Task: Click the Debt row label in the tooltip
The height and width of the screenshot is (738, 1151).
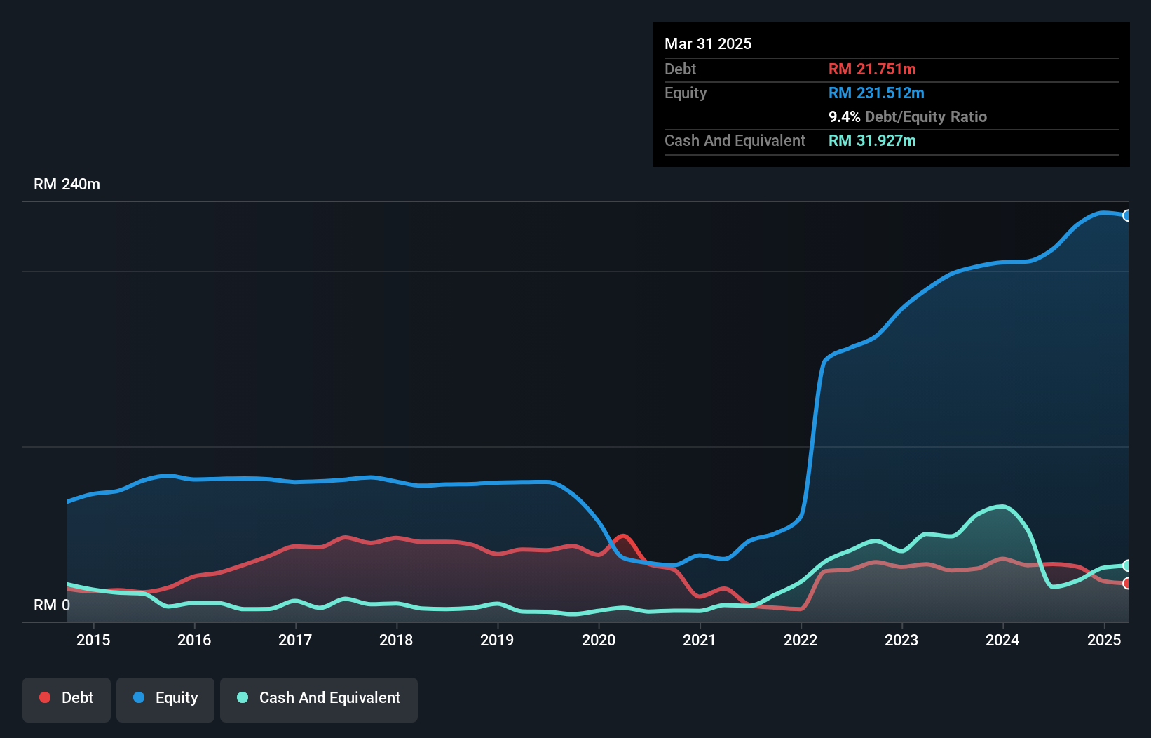Action: coord(680,69)
